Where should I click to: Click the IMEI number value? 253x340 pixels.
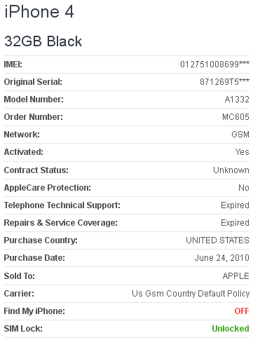(x=214, y=64)
